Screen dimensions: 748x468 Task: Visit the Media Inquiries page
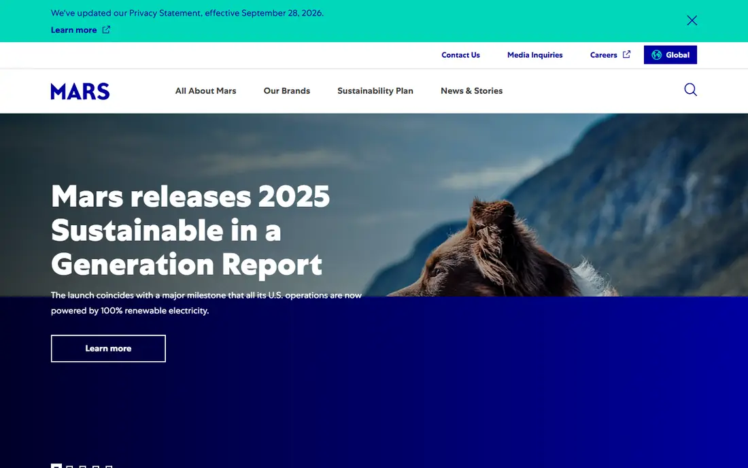[534, 55]
